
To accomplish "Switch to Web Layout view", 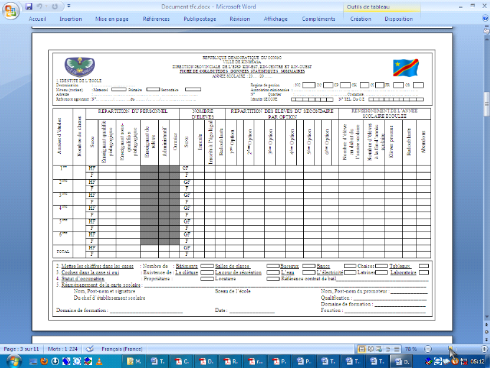I will (x=379, y=349).
